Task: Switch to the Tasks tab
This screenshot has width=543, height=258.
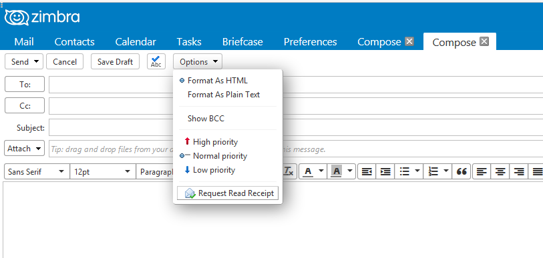Action: coord(189,42)
